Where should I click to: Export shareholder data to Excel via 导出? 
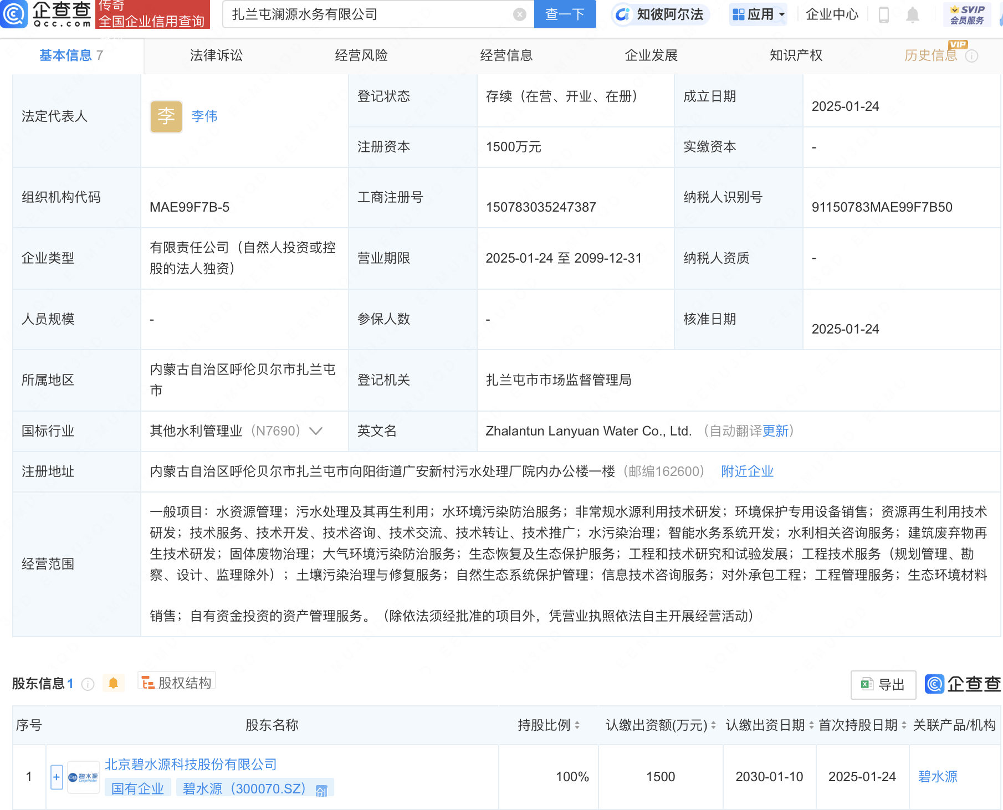[x=882, y=685]
